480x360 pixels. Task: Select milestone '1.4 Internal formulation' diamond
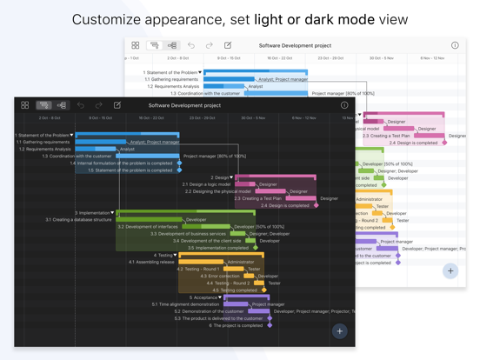coord(180,163)
